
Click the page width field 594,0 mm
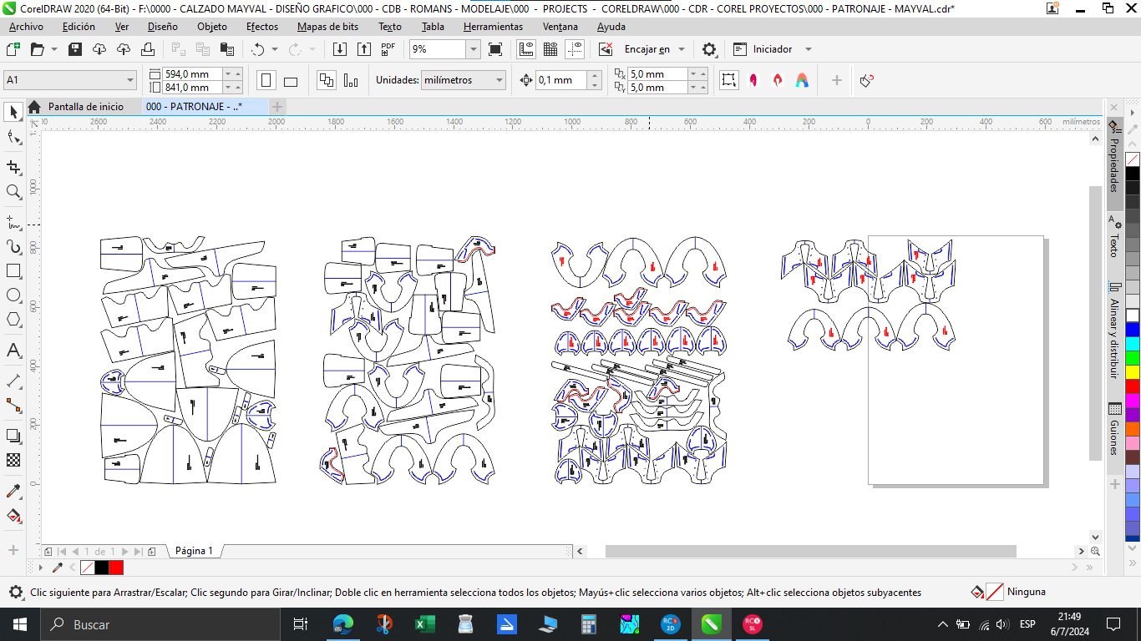coord(192,73)
